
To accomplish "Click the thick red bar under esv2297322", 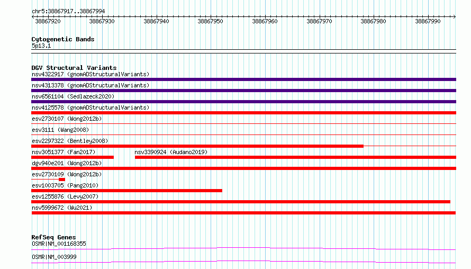I will 197,146.
